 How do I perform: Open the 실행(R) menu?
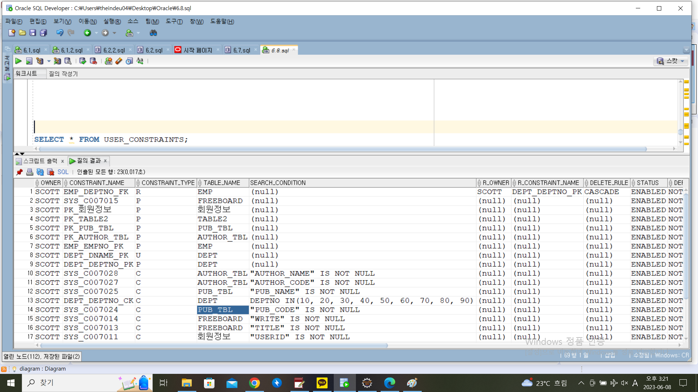pyautogui.click(x=112, y=21)
